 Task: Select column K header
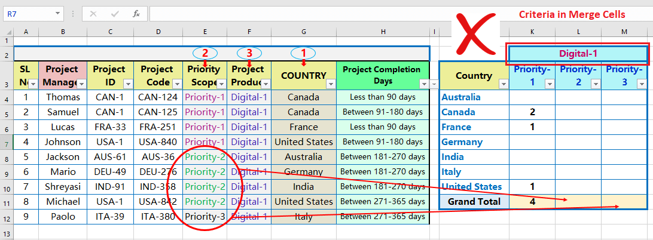tap(532, 32)
